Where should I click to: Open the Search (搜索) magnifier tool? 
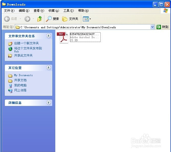[x=52, y=19]
